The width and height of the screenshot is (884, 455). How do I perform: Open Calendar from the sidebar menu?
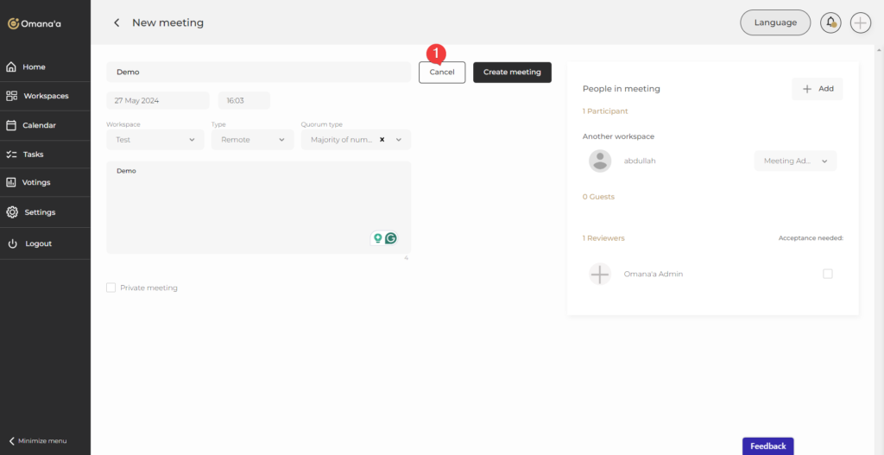tap(39, 125)
